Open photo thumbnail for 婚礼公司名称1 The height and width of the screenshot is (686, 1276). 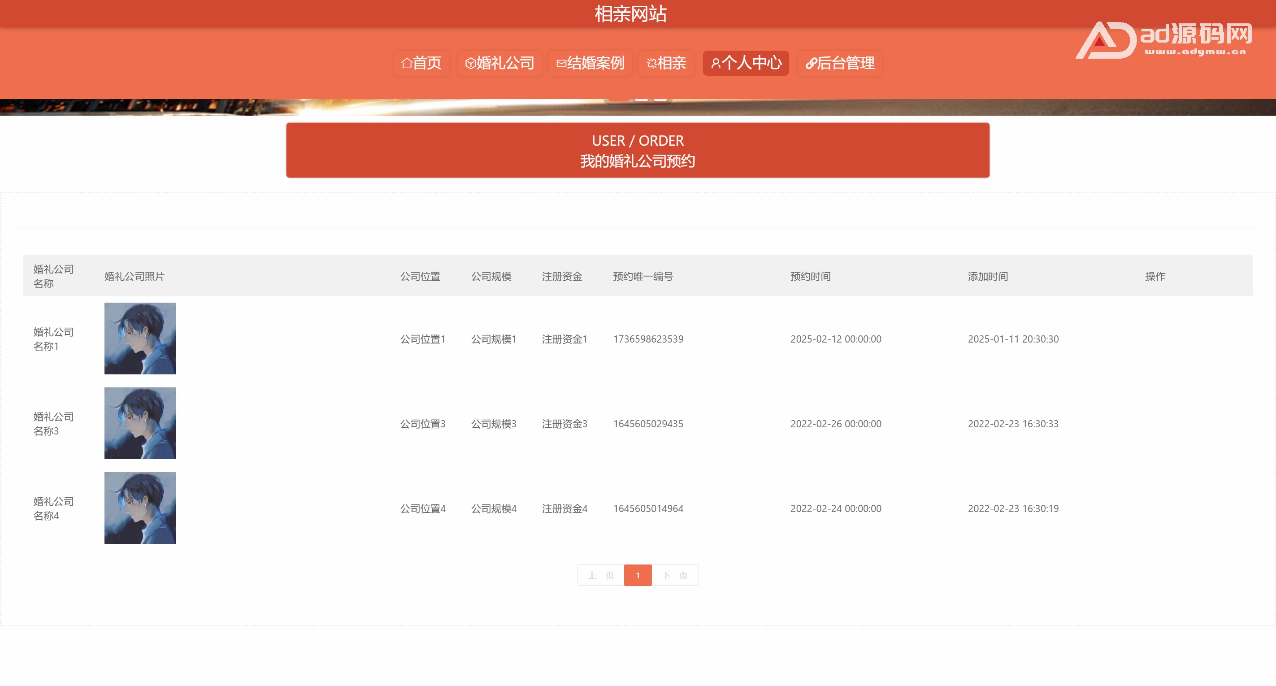140,339
